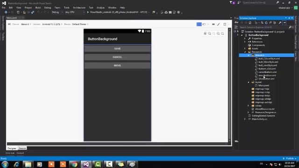Select the mipmap-hdpi folder
The width and height of the screenshot is (299, 168).
[x=262, y=89]
